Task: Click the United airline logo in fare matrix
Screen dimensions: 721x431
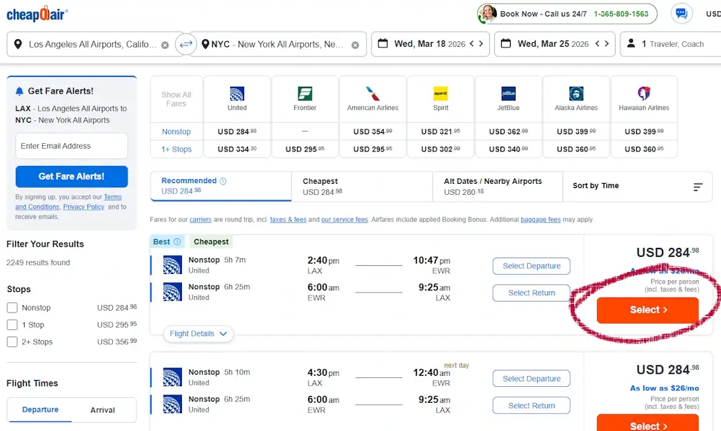Action: tap(237, 94)
